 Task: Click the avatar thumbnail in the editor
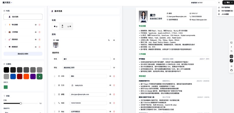pos(56,45)
